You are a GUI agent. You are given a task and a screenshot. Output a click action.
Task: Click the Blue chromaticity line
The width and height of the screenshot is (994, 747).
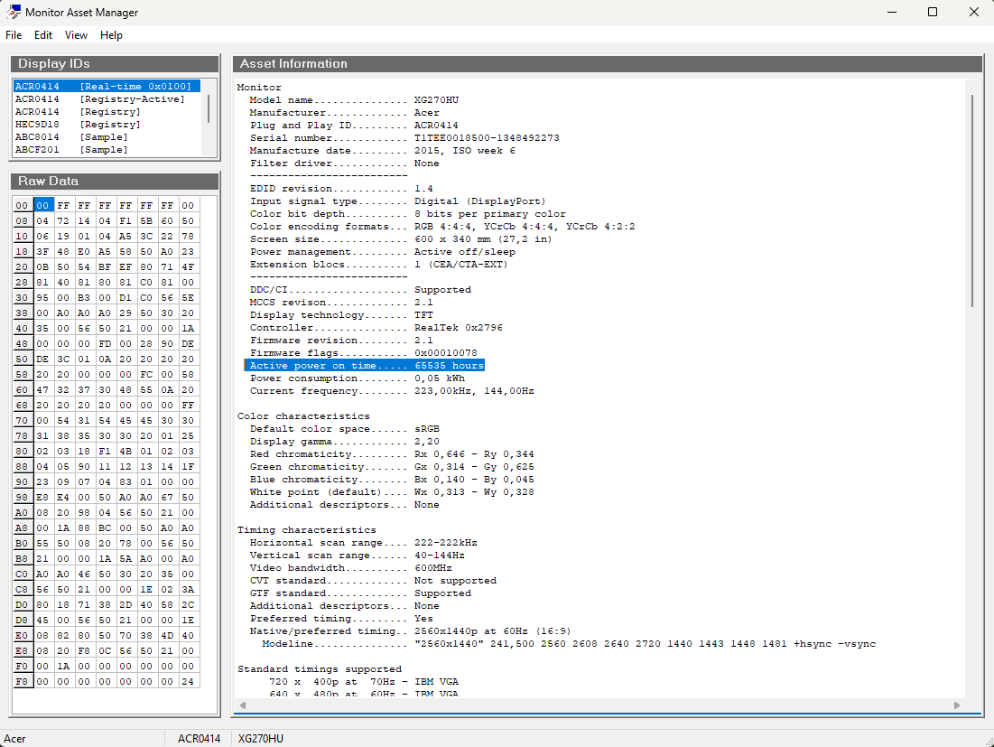pos(392,480)
